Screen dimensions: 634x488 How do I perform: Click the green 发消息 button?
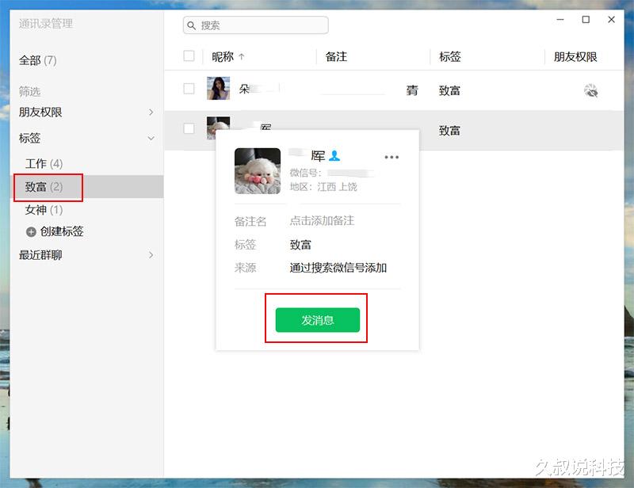(x=317, y=318)
